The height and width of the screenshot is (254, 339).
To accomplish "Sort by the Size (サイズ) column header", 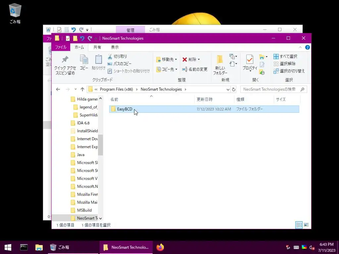I will [287, 99].
